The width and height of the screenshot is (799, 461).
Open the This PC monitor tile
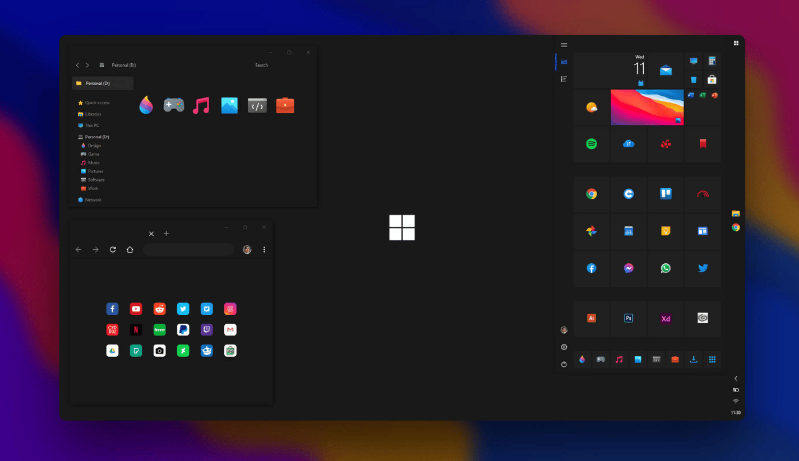click(694, 61)
